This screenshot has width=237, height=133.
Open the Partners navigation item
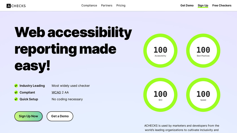[x=107, y=6]
